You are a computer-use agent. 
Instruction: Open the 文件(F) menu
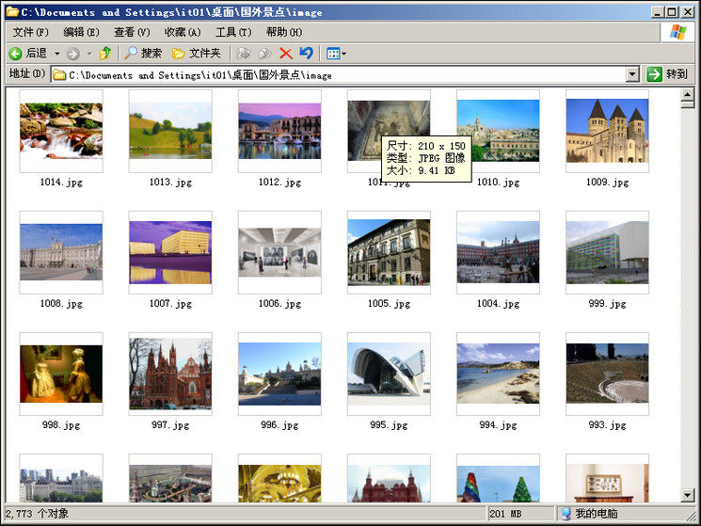(x=30, y=32)
